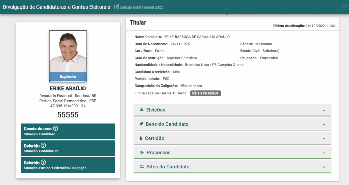Click help icon beside Deferido Situação Partido/Federação/Coligação
349x185 pixels.
[43, 163]
